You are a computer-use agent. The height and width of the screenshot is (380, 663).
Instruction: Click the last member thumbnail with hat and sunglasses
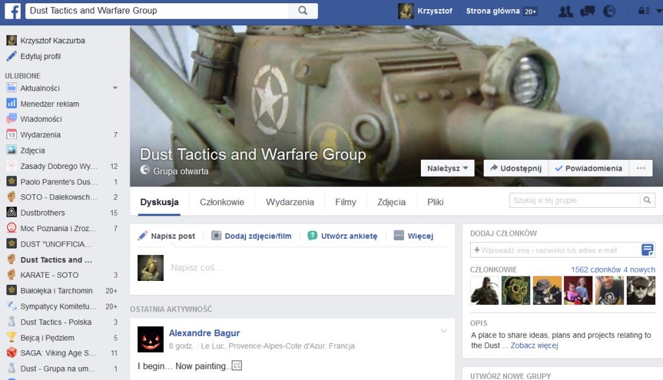641,291
